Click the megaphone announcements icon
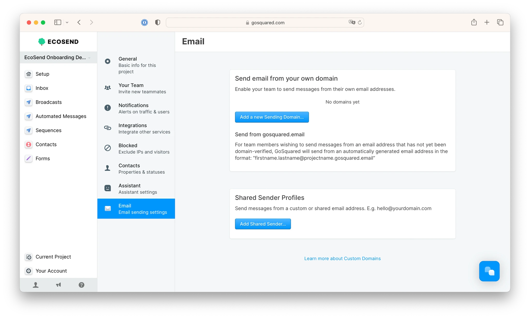530x318 pixels. tap(58, 285)
